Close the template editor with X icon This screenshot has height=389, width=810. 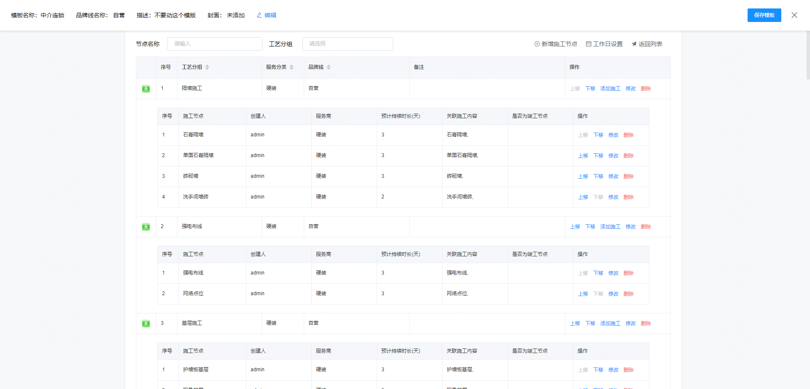tap(794, 15)
